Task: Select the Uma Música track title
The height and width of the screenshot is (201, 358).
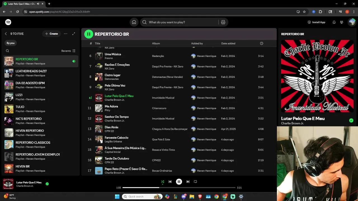Action: tap(113, 54)
